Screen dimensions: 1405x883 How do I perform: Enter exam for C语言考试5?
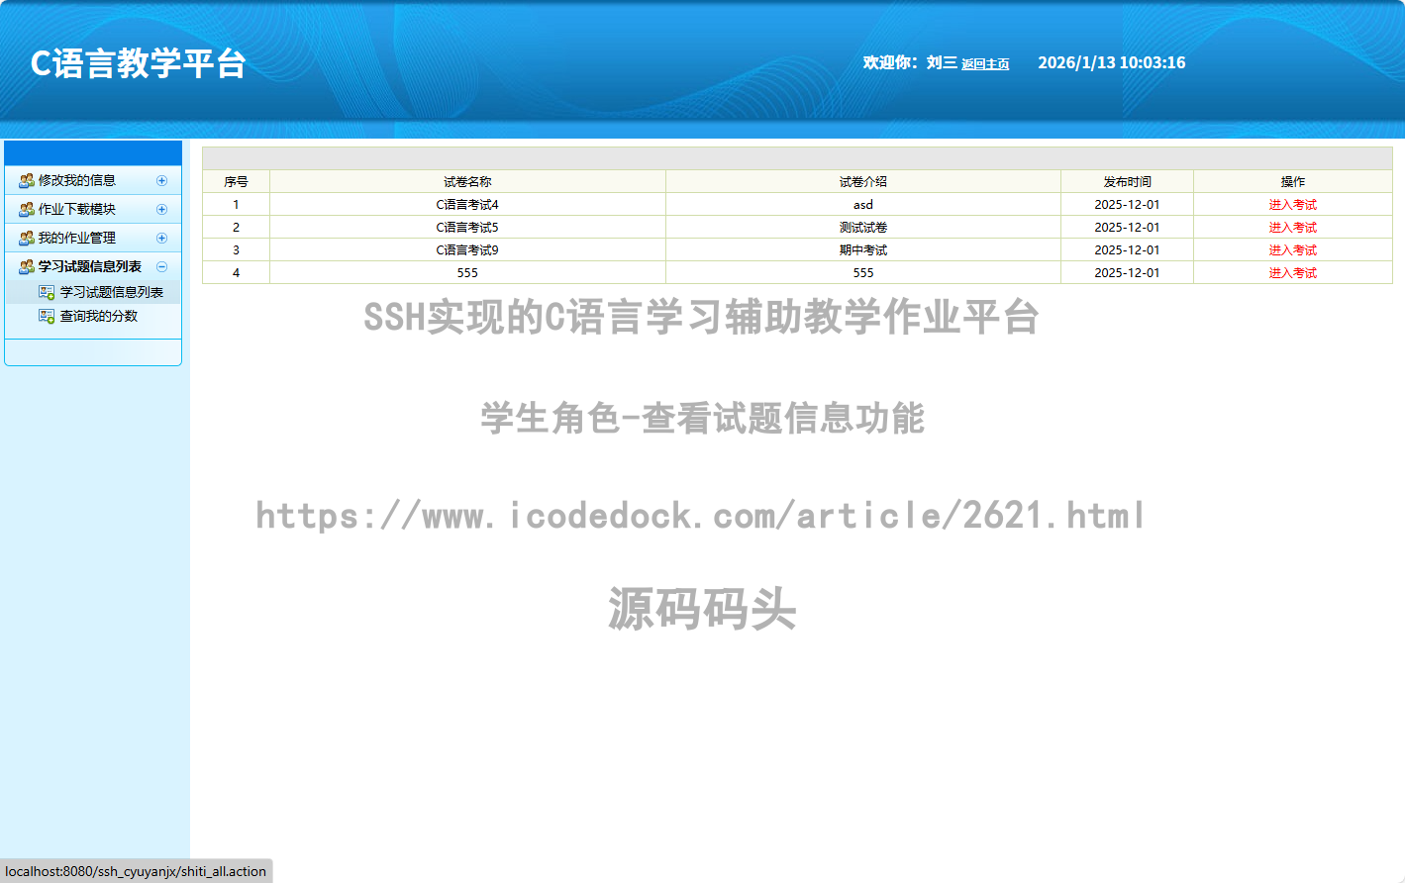[1292, 228]
